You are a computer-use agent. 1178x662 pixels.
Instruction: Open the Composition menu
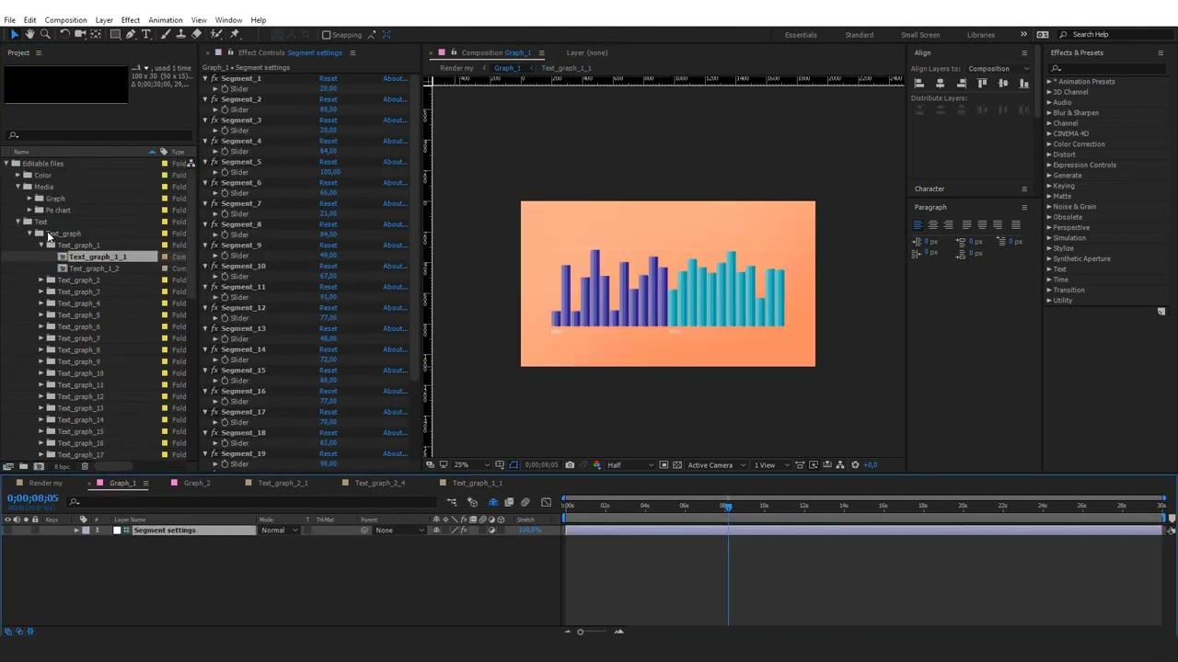point(65,20)
